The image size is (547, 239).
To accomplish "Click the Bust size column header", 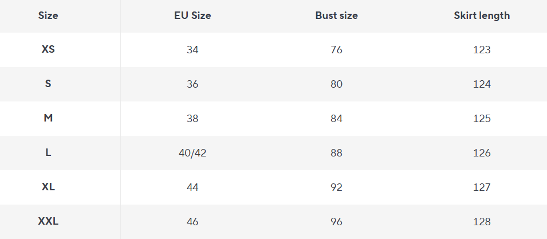I will (x=336, y=15).
